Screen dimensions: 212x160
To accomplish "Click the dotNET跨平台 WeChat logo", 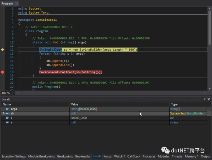I will click(x=166, y=150).
